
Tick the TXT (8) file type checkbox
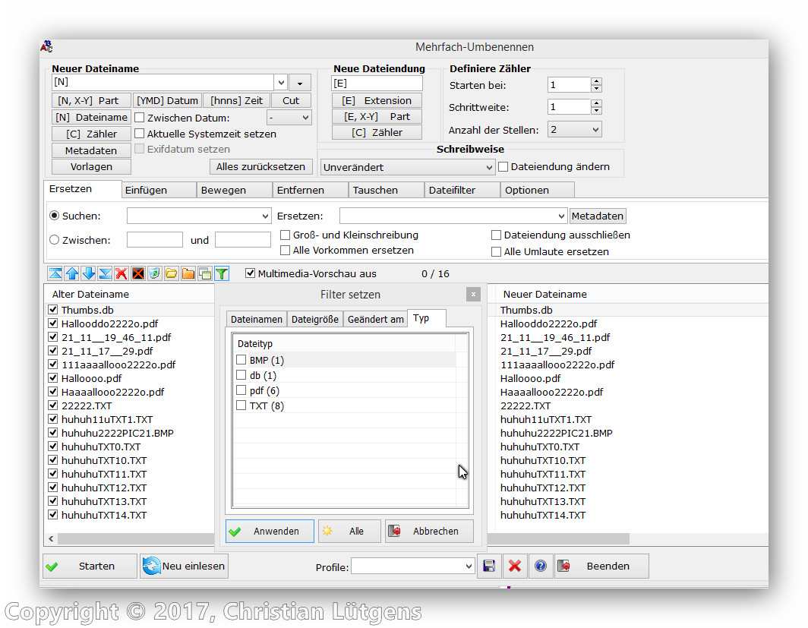(x=241, y=406)
